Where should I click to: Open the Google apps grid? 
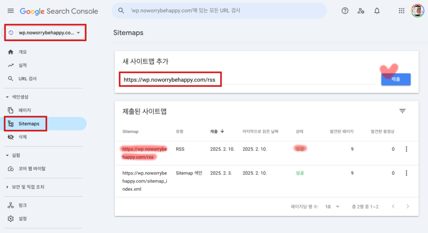coord(402,10)
